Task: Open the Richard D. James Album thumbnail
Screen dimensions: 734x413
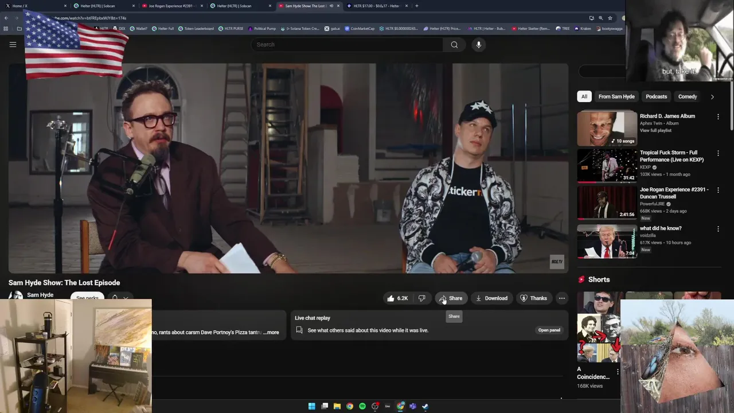Action: pyautogui.click(x=607, y=128)
